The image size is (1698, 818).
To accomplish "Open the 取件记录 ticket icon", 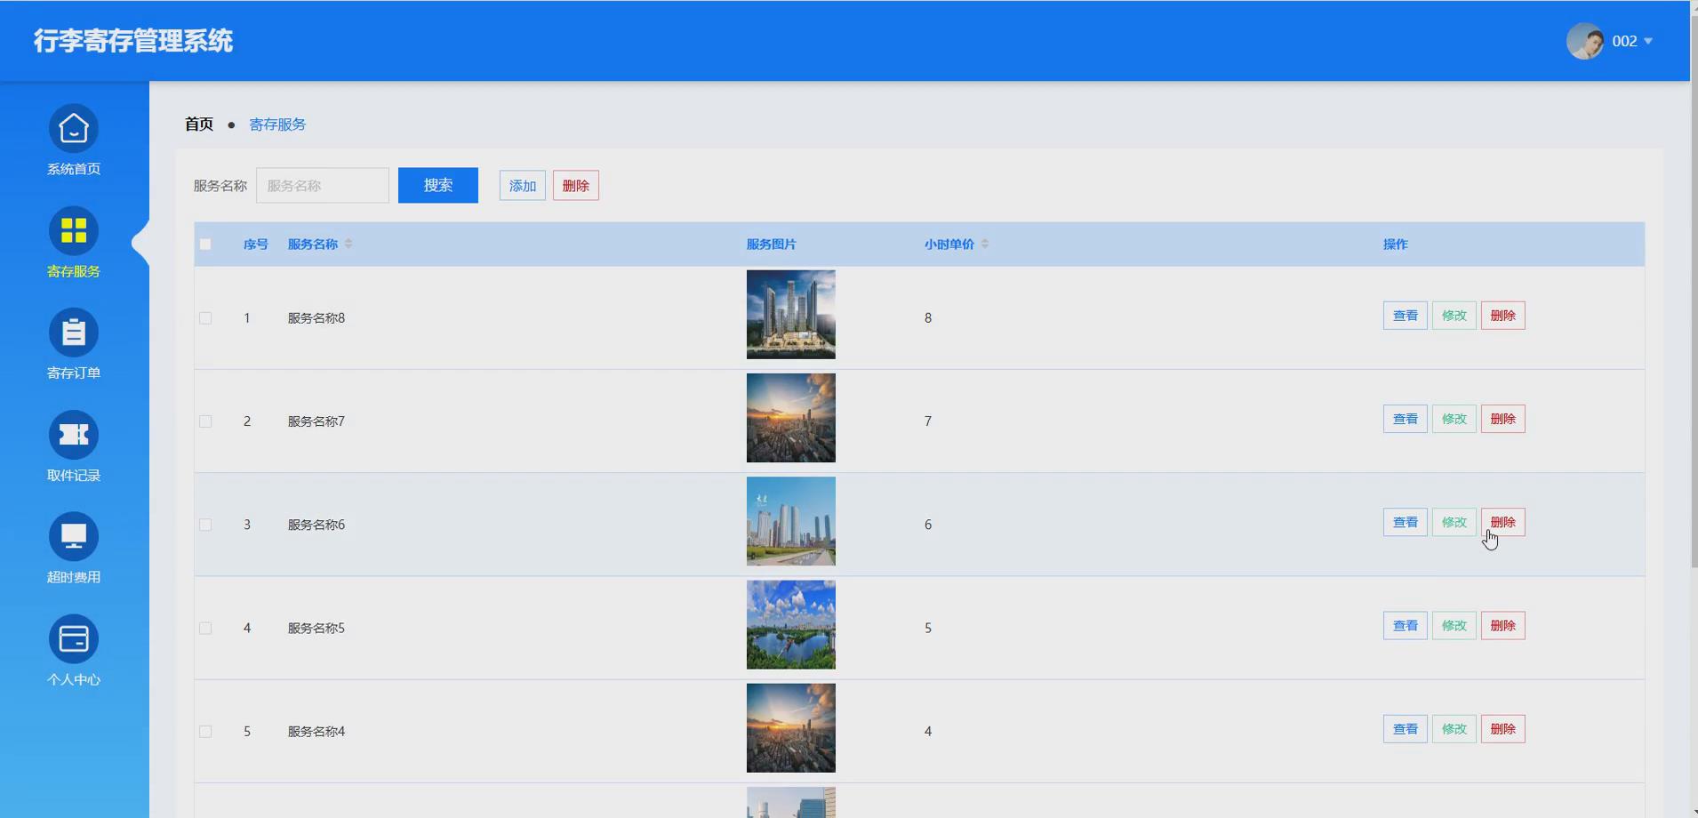I will pyautogui.click(x=74, y=435).
